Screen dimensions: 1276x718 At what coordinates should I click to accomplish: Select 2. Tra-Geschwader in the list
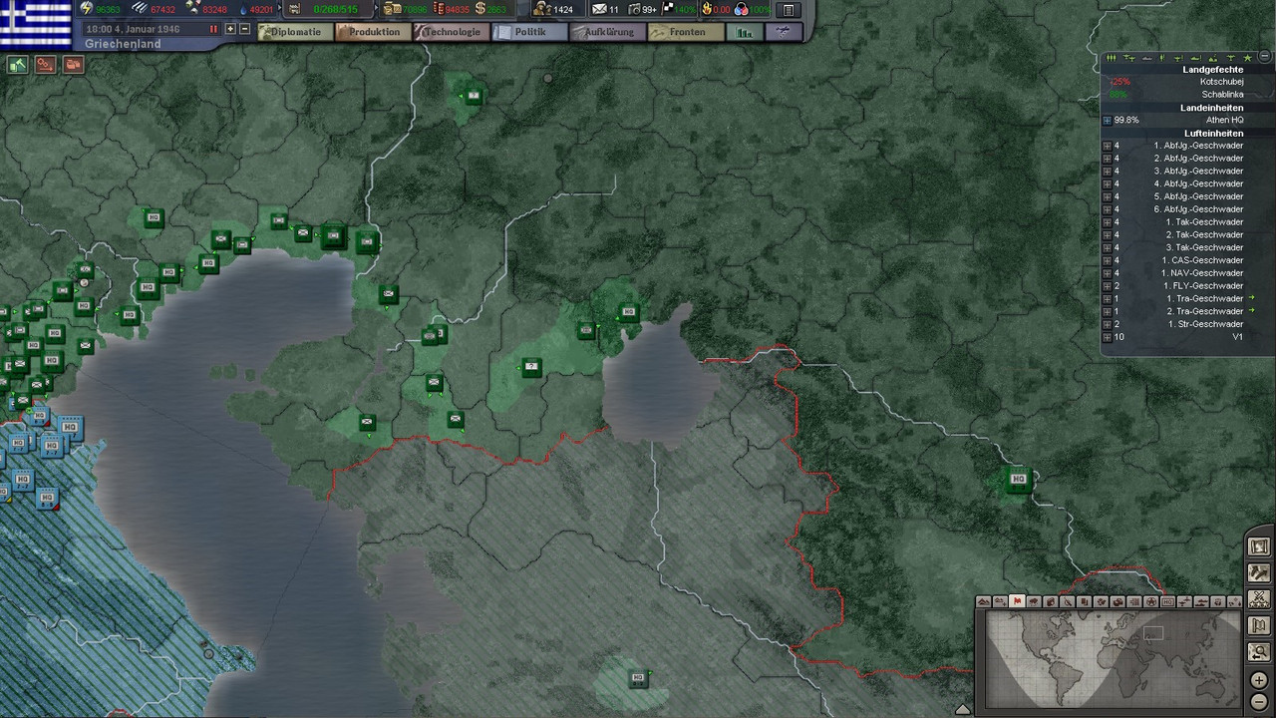tap(1205, 311)
